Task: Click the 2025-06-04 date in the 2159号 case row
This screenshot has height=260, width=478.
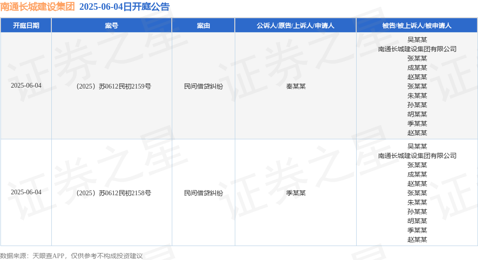Action: [x=26, y=86]
